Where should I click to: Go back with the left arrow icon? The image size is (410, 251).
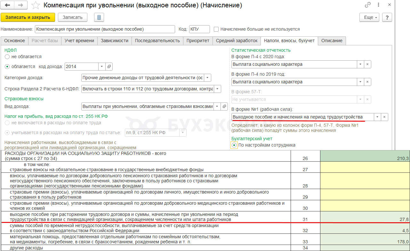[8, 5]
